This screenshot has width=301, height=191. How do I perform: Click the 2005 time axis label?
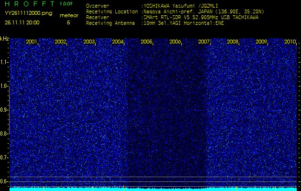pos(146,42)
